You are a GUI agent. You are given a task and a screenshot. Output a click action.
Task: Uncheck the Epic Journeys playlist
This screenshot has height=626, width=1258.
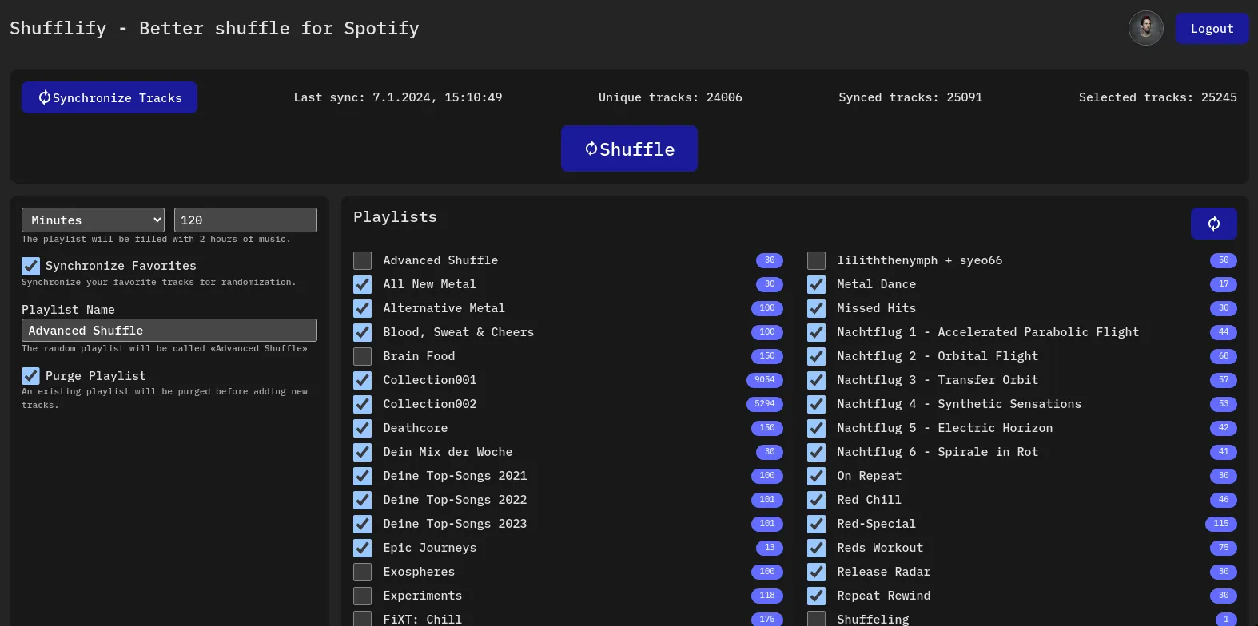point(362,548)
